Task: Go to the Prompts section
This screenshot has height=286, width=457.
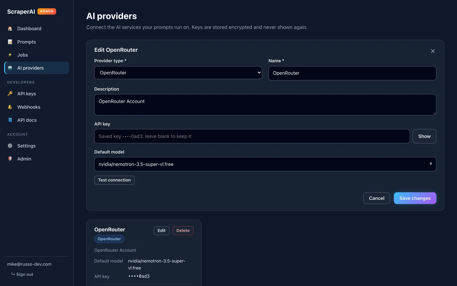Action: click(37, 42)
